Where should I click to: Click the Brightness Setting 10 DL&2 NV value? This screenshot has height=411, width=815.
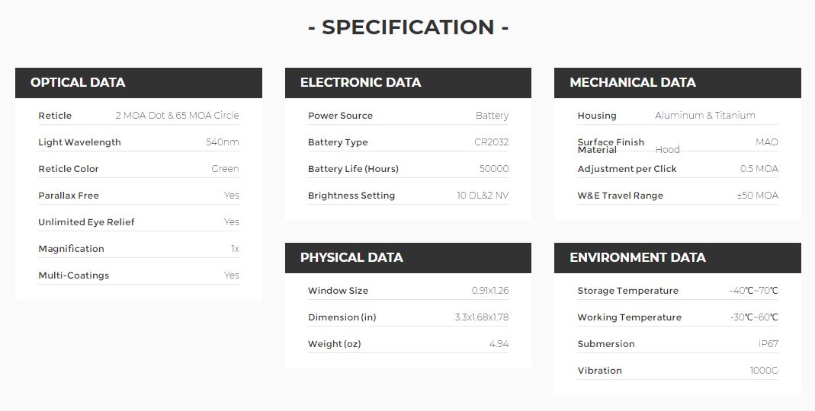(x=483, y=196)
